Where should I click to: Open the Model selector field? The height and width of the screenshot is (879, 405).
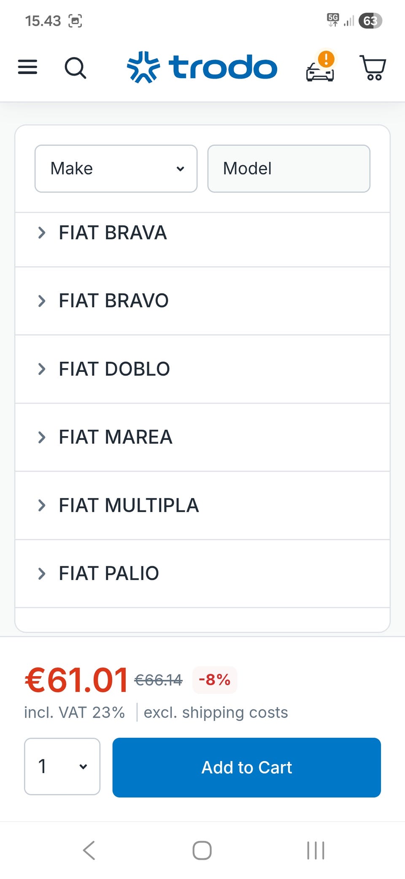(x=289, y=169)
